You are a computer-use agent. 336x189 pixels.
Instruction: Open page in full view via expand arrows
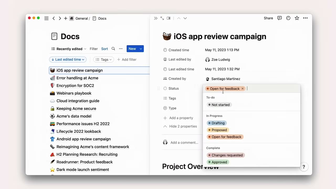[x=162, y=18]
